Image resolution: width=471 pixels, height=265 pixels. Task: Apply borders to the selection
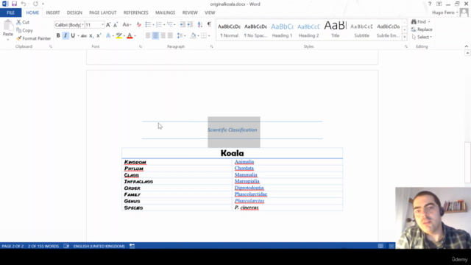pyautogui.click(x=204, y=36)
